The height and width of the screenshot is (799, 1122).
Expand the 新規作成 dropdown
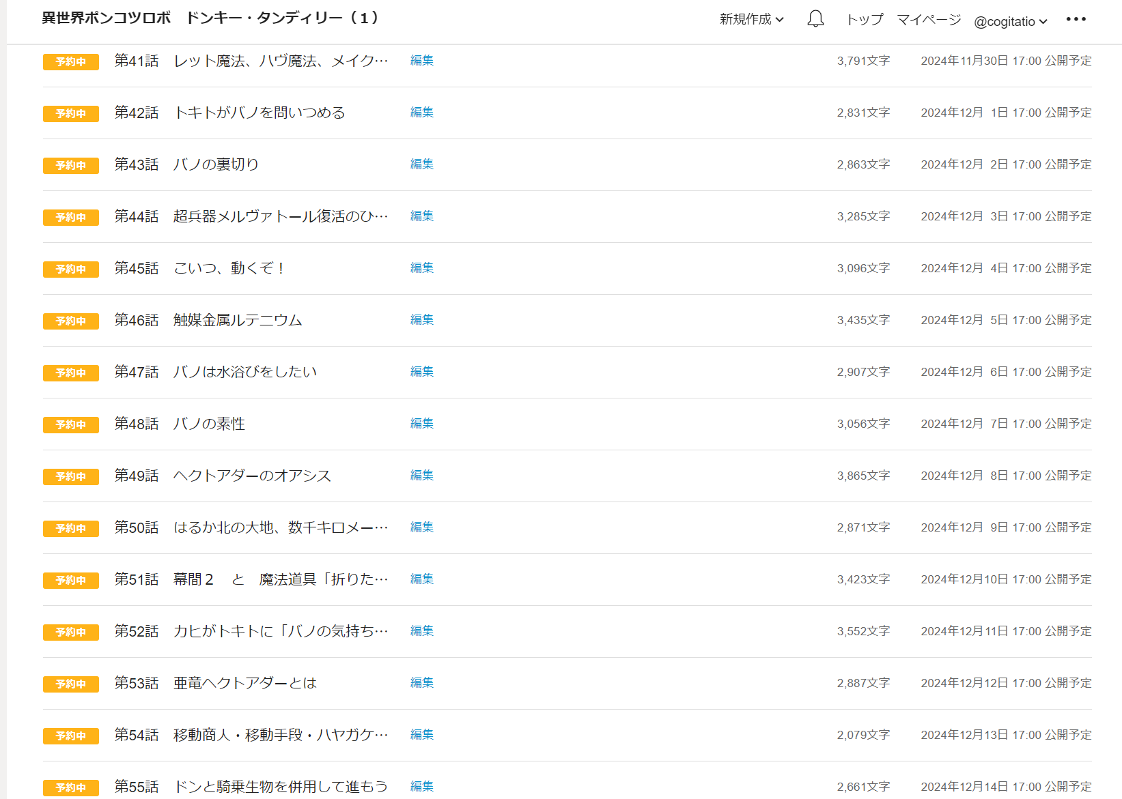(x=751, y=19)
